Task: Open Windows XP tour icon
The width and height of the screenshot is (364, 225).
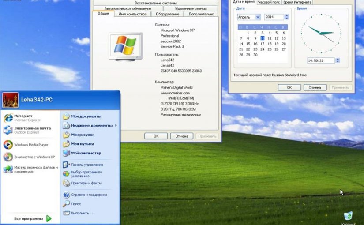Action: click(x=8, y=157)
